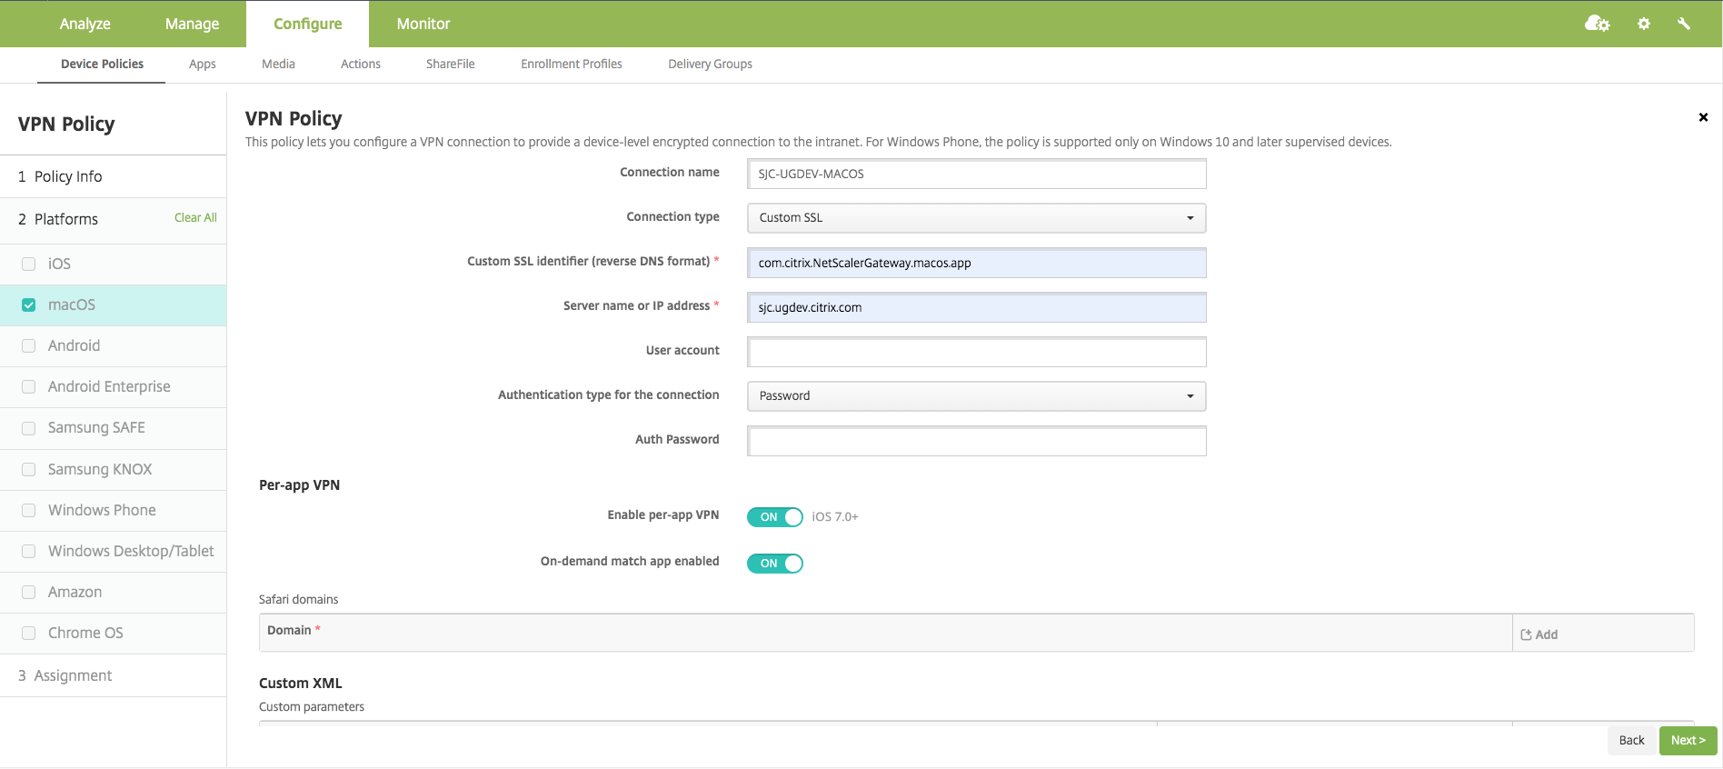This screenshot has height=769, width=1723.
Task: Switch to the Monitor tab
Action: tap(423, 24)
